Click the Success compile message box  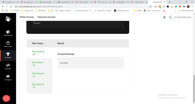tap(90, 63)
